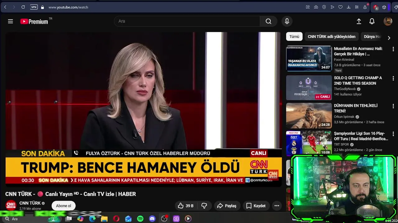Image resolution: width=398 pixels, height=223 pixels.
Task: Open Microsoft Edge from taskbar
Action: click(92, 219)
